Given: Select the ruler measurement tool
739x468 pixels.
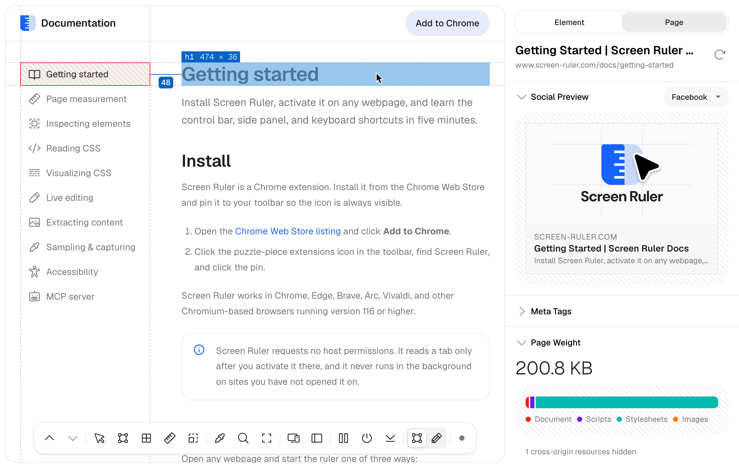Looking at the screenshot, I should pyautogui.click(x=170, y=438).
